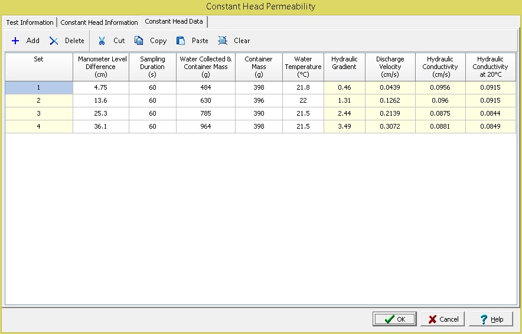Click the Delete X icon
Viewport: 522px width, 334px height.
click(x=54, y=41)
